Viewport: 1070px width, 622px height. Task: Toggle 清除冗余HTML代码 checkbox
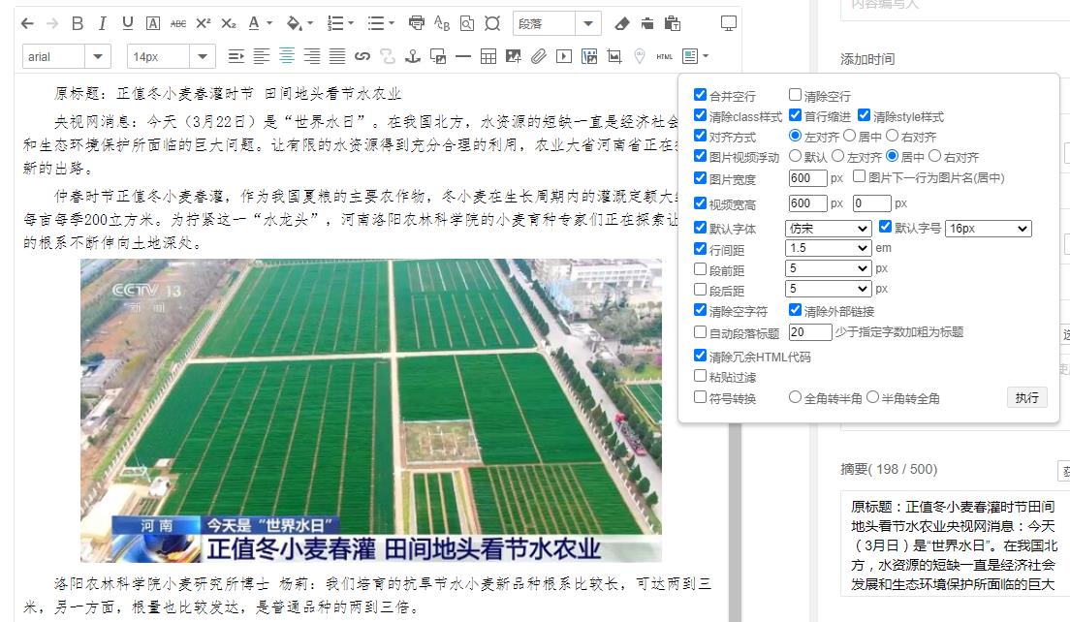click(x=700, y=356)
